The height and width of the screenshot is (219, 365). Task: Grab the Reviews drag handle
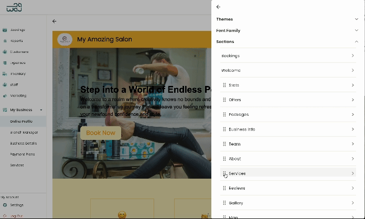coord(224,188)
